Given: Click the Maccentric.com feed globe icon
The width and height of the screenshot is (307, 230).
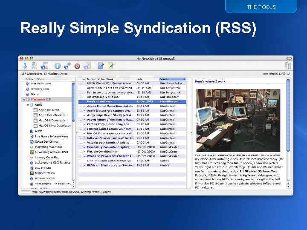Looking at the screenshot, I should coord(32,178).
